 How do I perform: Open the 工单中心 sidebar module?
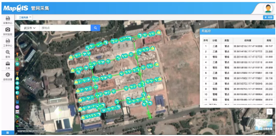[8, 43]
